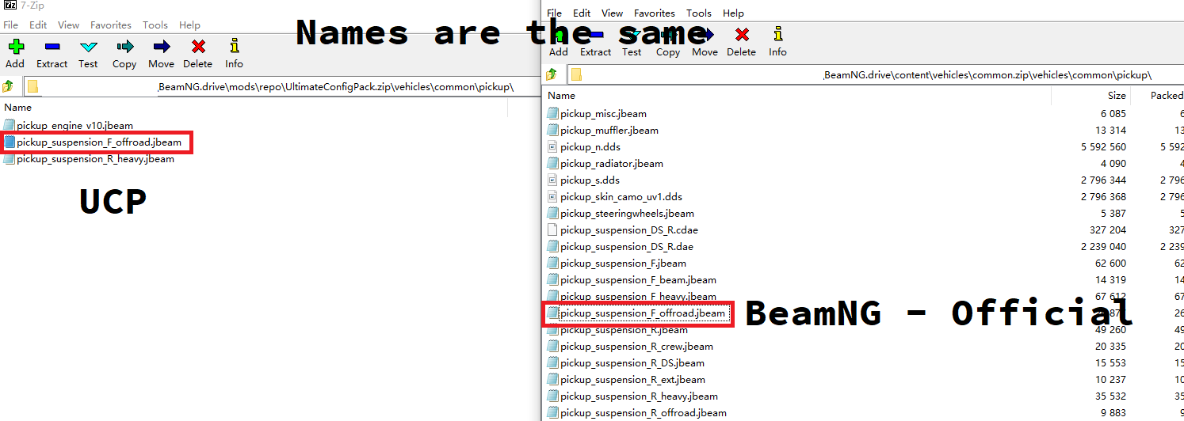Click UltimateConfigPack.zip address path field
1184x421 pixels.
point(281,86)
